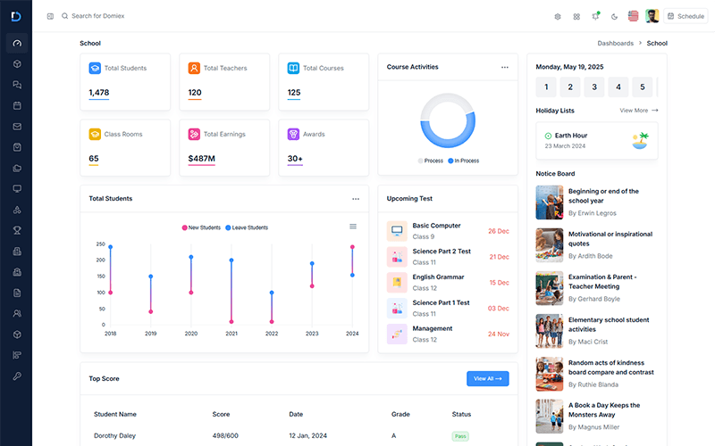The height and width of the screenshot is (446, 715).
Task: Open notice thumbnail for Beginning or end of school year
Action: pyautogui.click(x=550, y=202)
